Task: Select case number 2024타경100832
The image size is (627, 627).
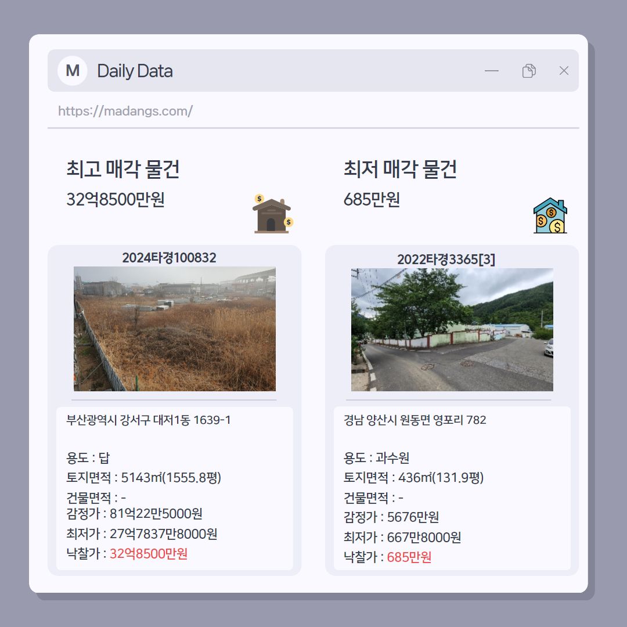Action: point(169,258)
